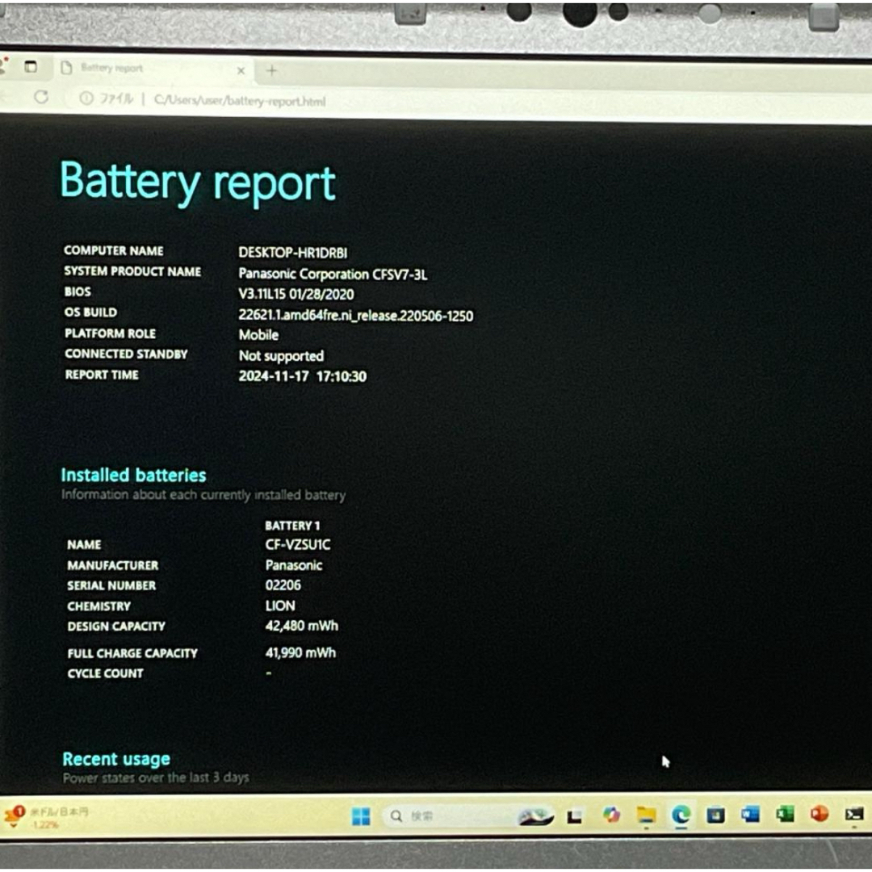Click the SYSTEM PRODUCT NAME label
This screenshot has width=872, height=872.
pos(132,271)
